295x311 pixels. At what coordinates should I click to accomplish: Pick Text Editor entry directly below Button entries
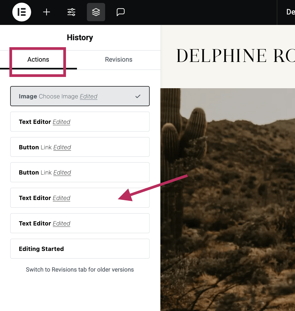(x=80, y=198)
